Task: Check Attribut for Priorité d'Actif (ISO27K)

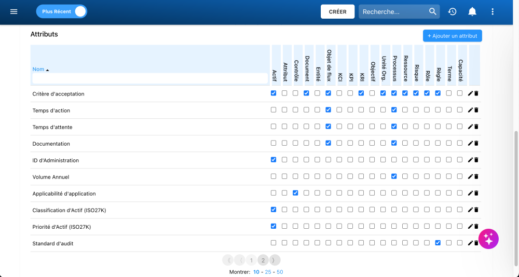Action: [284, 226]
